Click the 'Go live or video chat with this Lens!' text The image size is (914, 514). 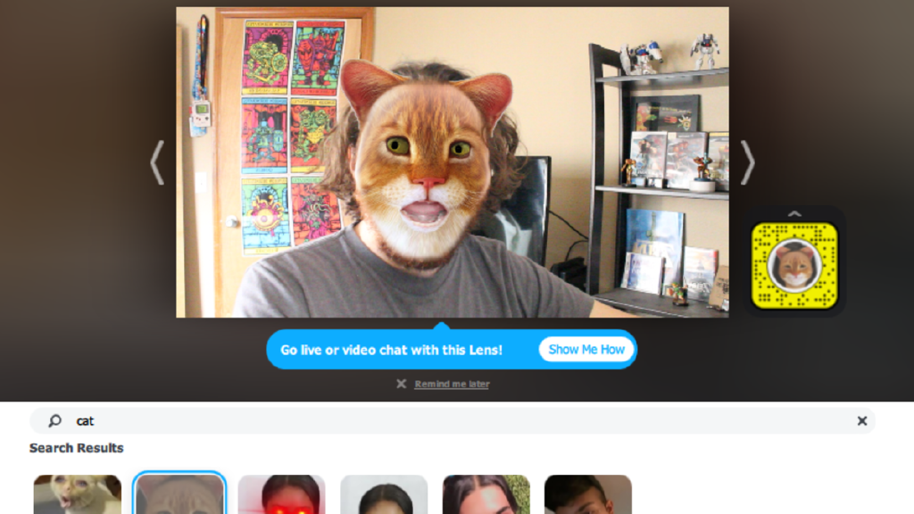391,350
